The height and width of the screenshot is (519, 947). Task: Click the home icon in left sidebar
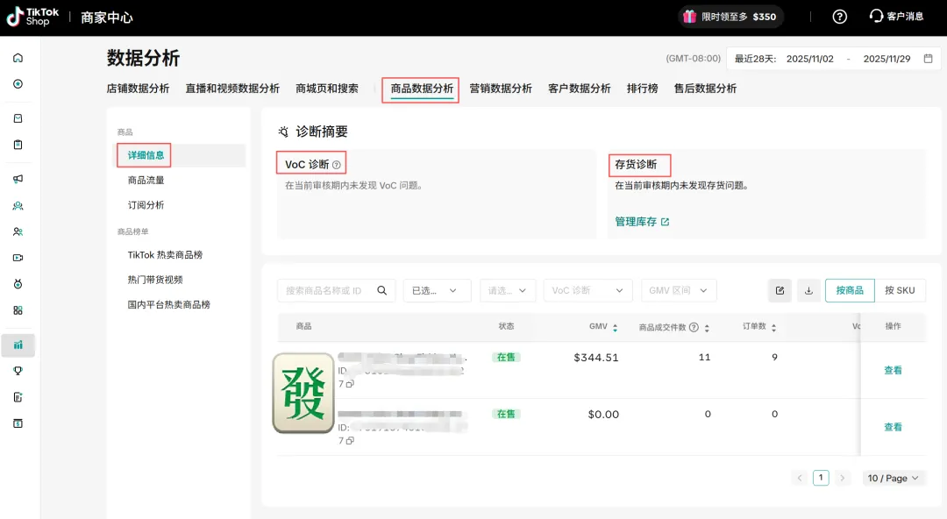coord(18,58)
